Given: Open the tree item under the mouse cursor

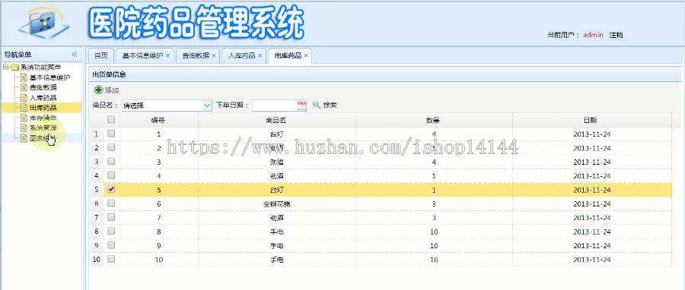Looking at the screenshot, I should coord(43,138).
